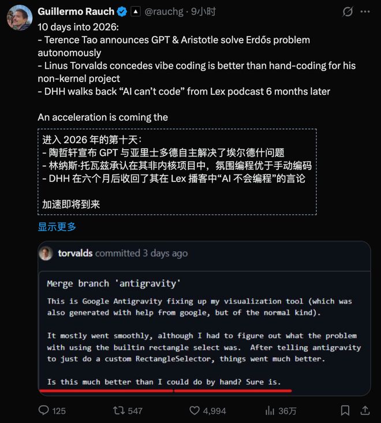View post analytics via the bar chart icon
This screenshot has width=381, height=423.
(x=269, y=410)
